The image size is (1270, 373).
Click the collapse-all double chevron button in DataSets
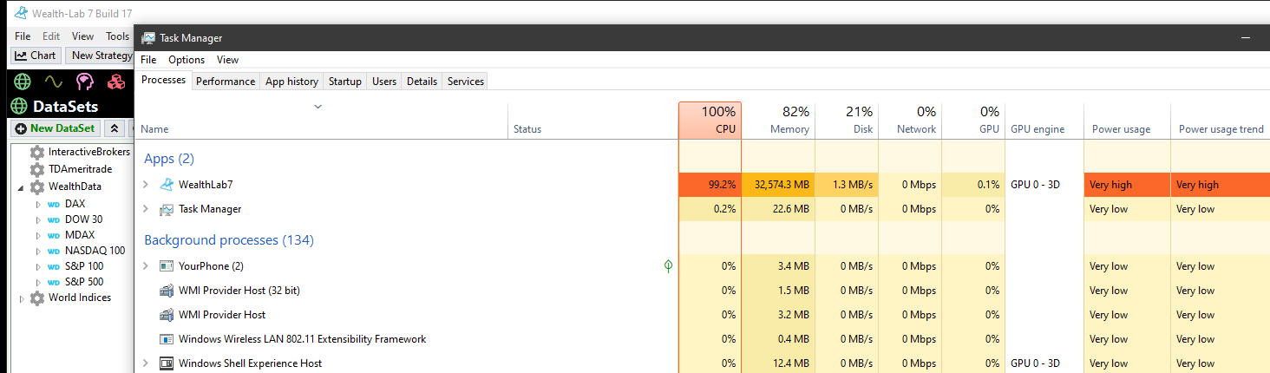click(115, 128)
